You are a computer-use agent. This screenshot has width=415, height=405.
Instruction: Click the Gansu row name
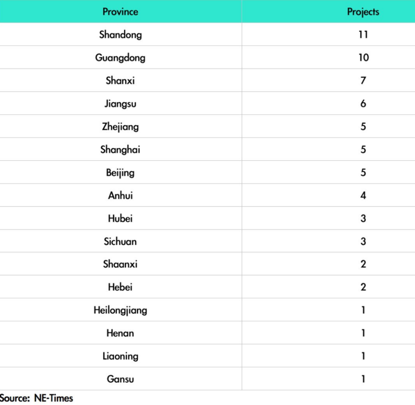pyautogui.click(x=121, y=379)
